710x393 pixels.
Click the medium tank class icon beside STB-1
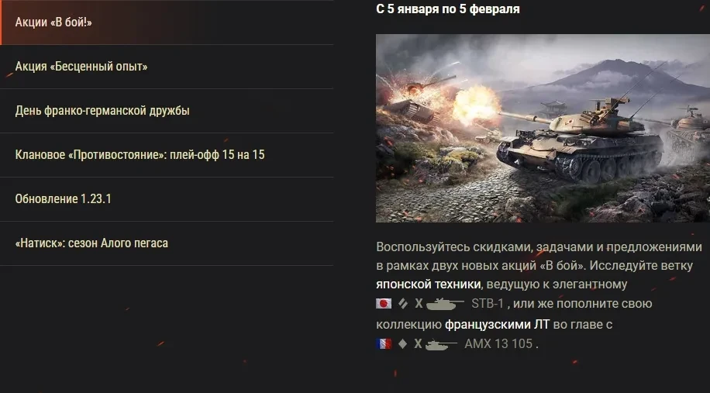coord(402,304)
